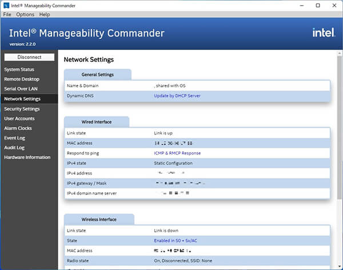Open the Options menu
Screen dimensions: 343x270
[x=25, y=14]
